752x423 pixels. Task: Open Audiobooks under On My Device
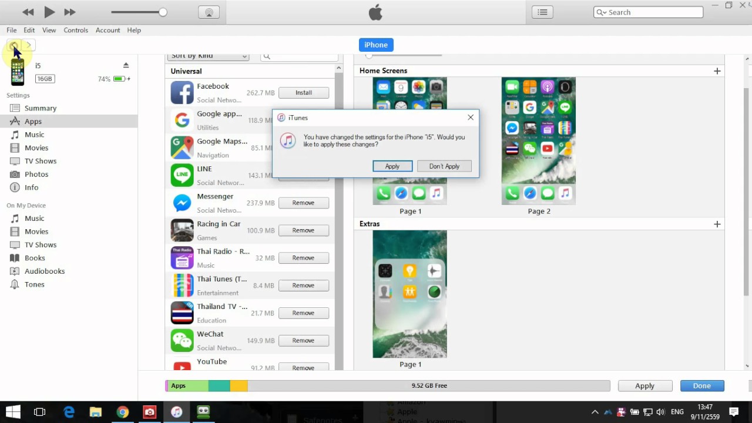(x=45, y=271)
